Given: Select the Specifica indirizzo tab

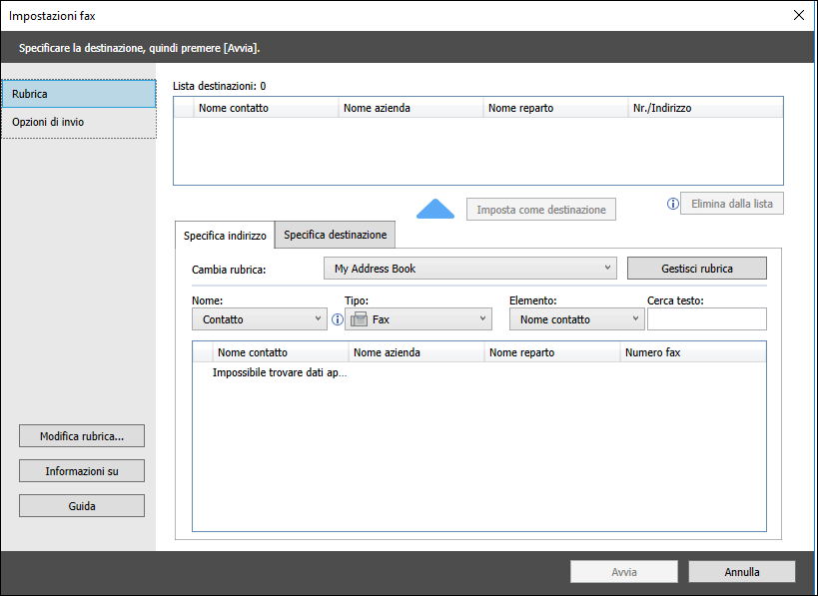Looking at the screenshot, I should tap(225, 236).
